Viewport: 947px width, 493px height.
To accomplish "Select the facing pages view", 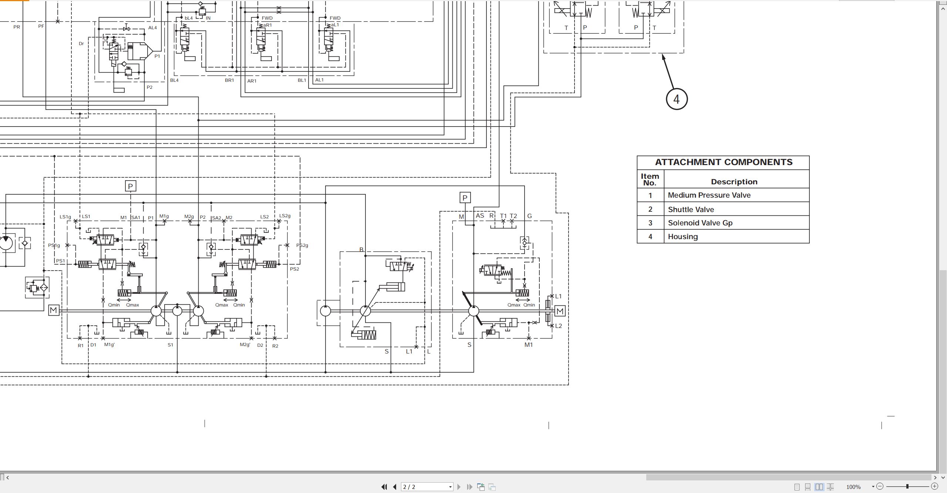I will (819, 487).
